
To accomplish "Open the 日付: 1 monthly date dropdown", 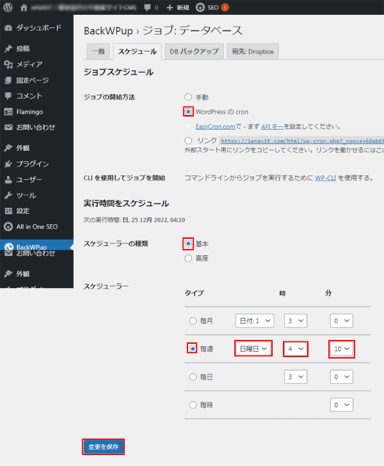I will [x=255, y=321].
